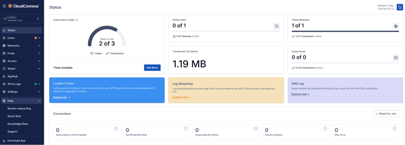Select the Session Expired radio button
This screenshot has height=145, width=405.
pyautogui.click(x=325, y=128)
